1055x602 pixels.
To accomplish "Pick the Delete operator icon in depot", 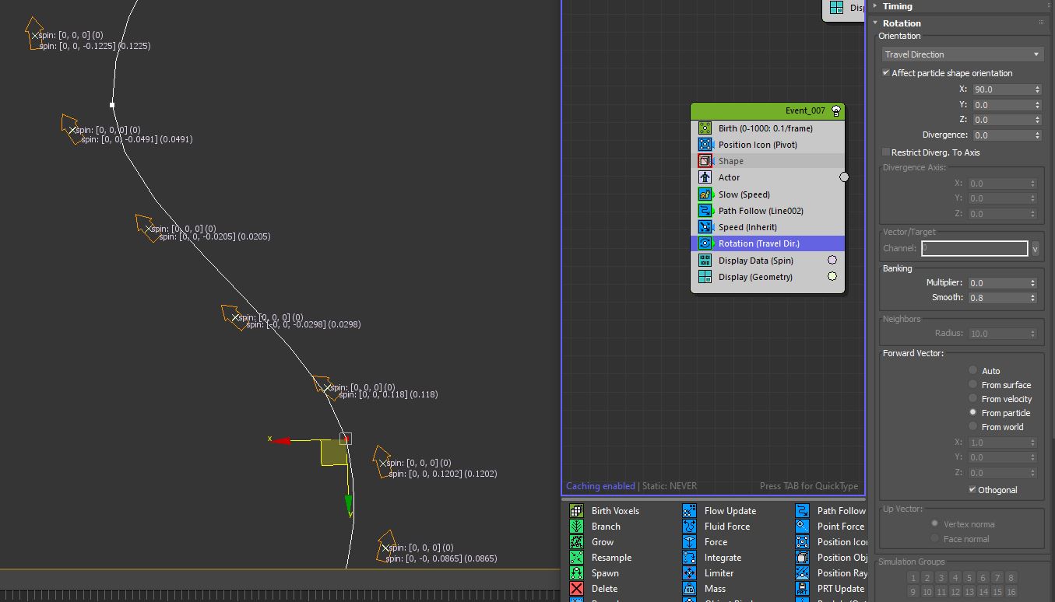I will coord(576,589).
